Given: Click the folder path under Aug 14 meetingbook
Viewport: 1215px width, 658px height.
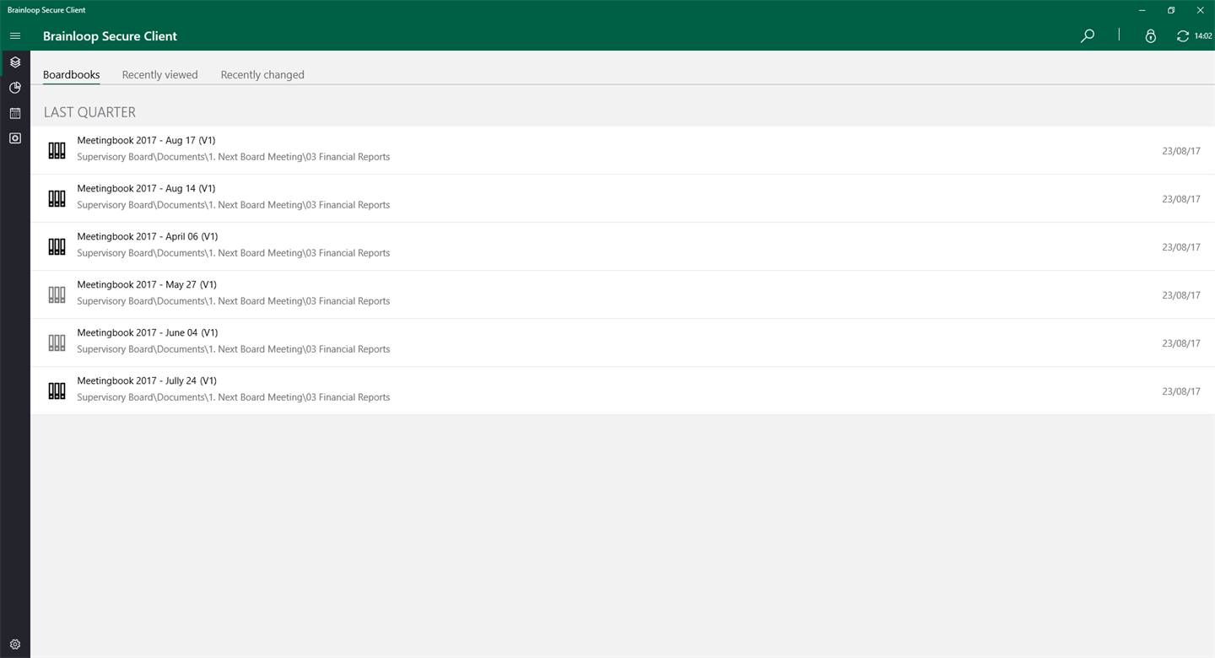Looking at the screenshot, I should (234, 205).
